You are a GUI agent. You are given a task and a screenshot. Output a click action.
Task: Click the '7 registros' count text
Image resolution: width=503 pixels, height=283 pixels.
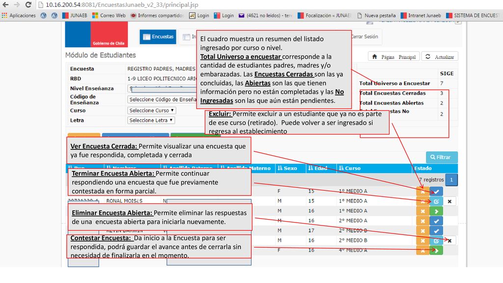pyautogui.click(x=431, y=180)
